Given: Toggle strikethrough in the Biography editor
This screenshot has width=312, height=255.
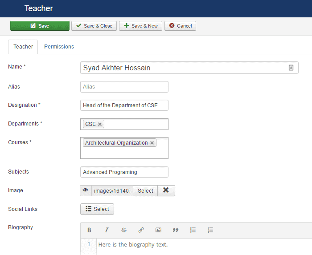Looking at the screenshot, I should pos(124,230).
